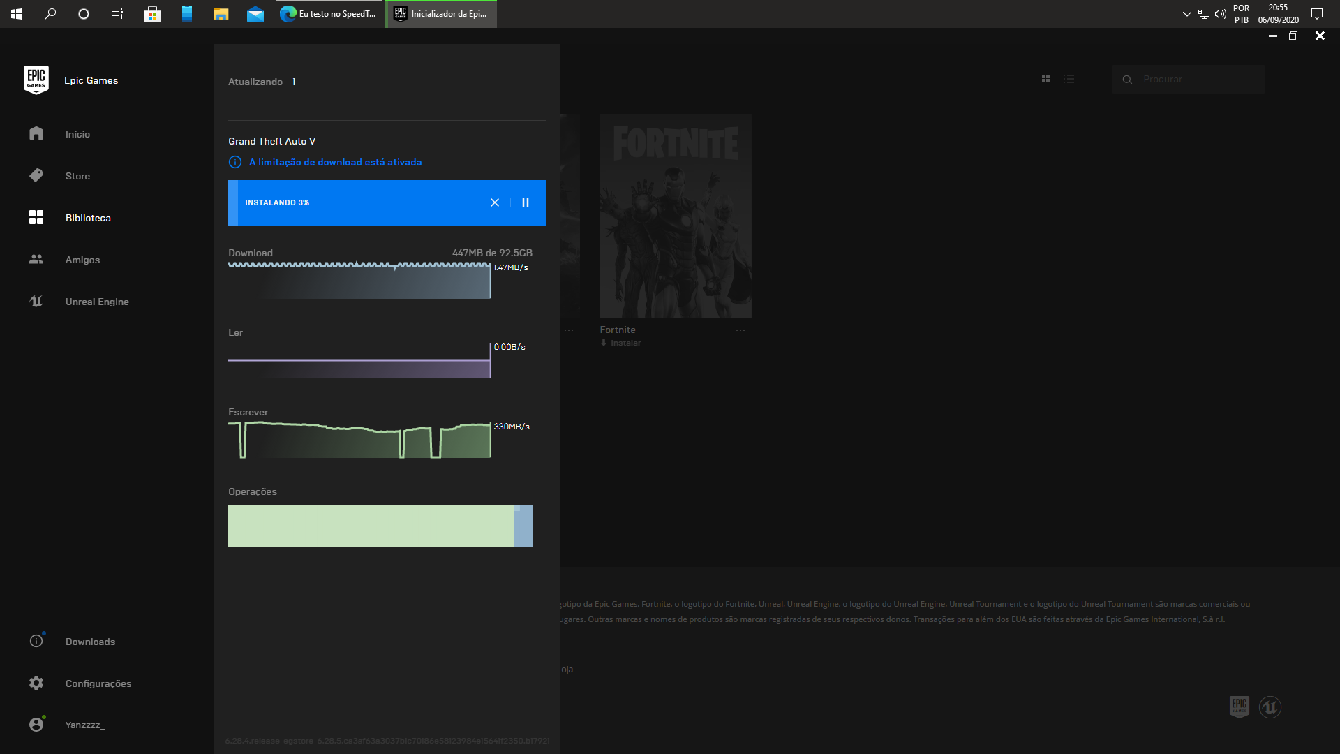Switch to the Inicializador da Epic taskbar window

pyautogui.click(x=441, y=14)
